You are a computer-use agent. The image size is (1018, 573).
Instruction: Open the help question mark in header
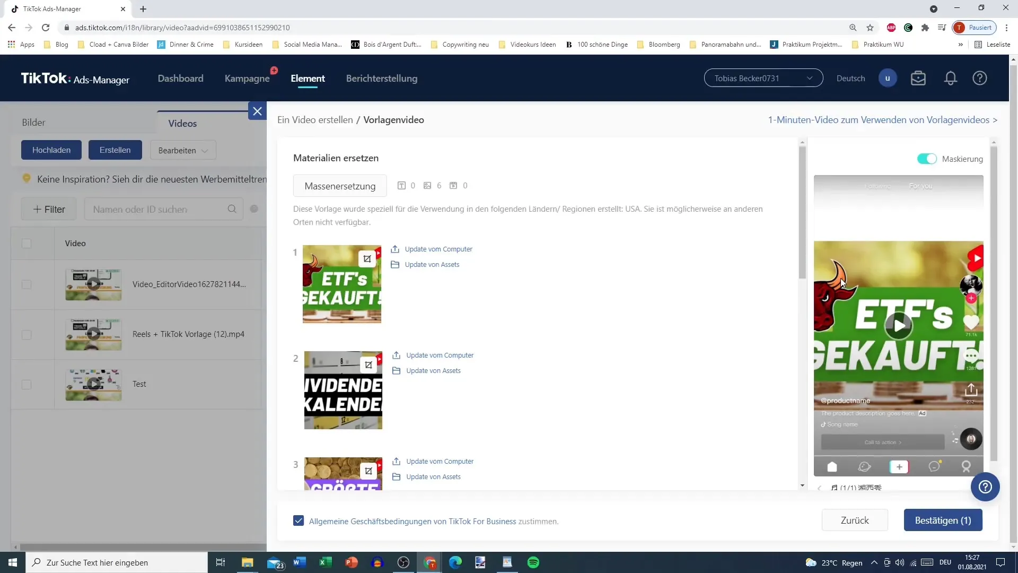coord(980,79)
